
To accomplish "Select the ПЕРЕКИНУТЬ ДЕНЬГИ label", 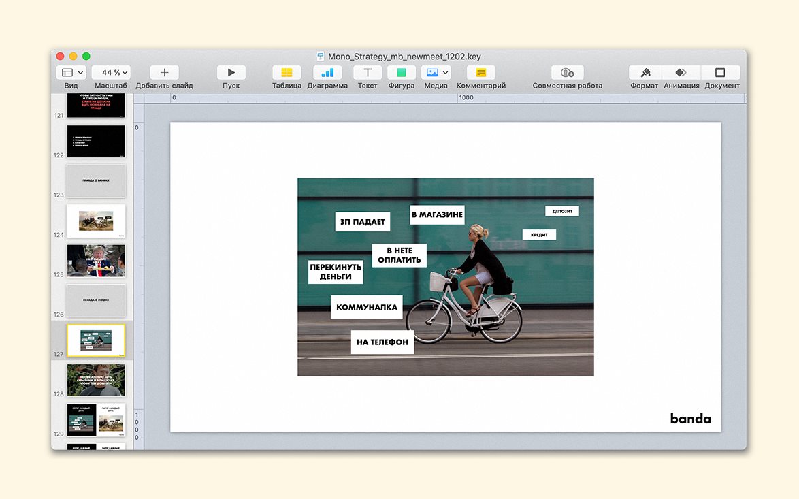I will click(x=336, y=272).
